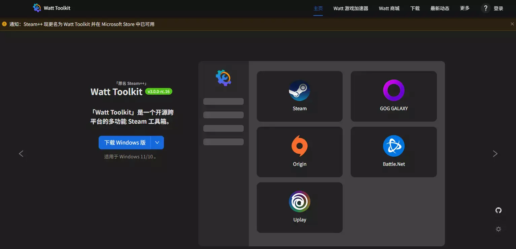The height and width of the screenshot is (249, 516).
Task: Open the 更多 dropdown menu
Action: point(465,8)
